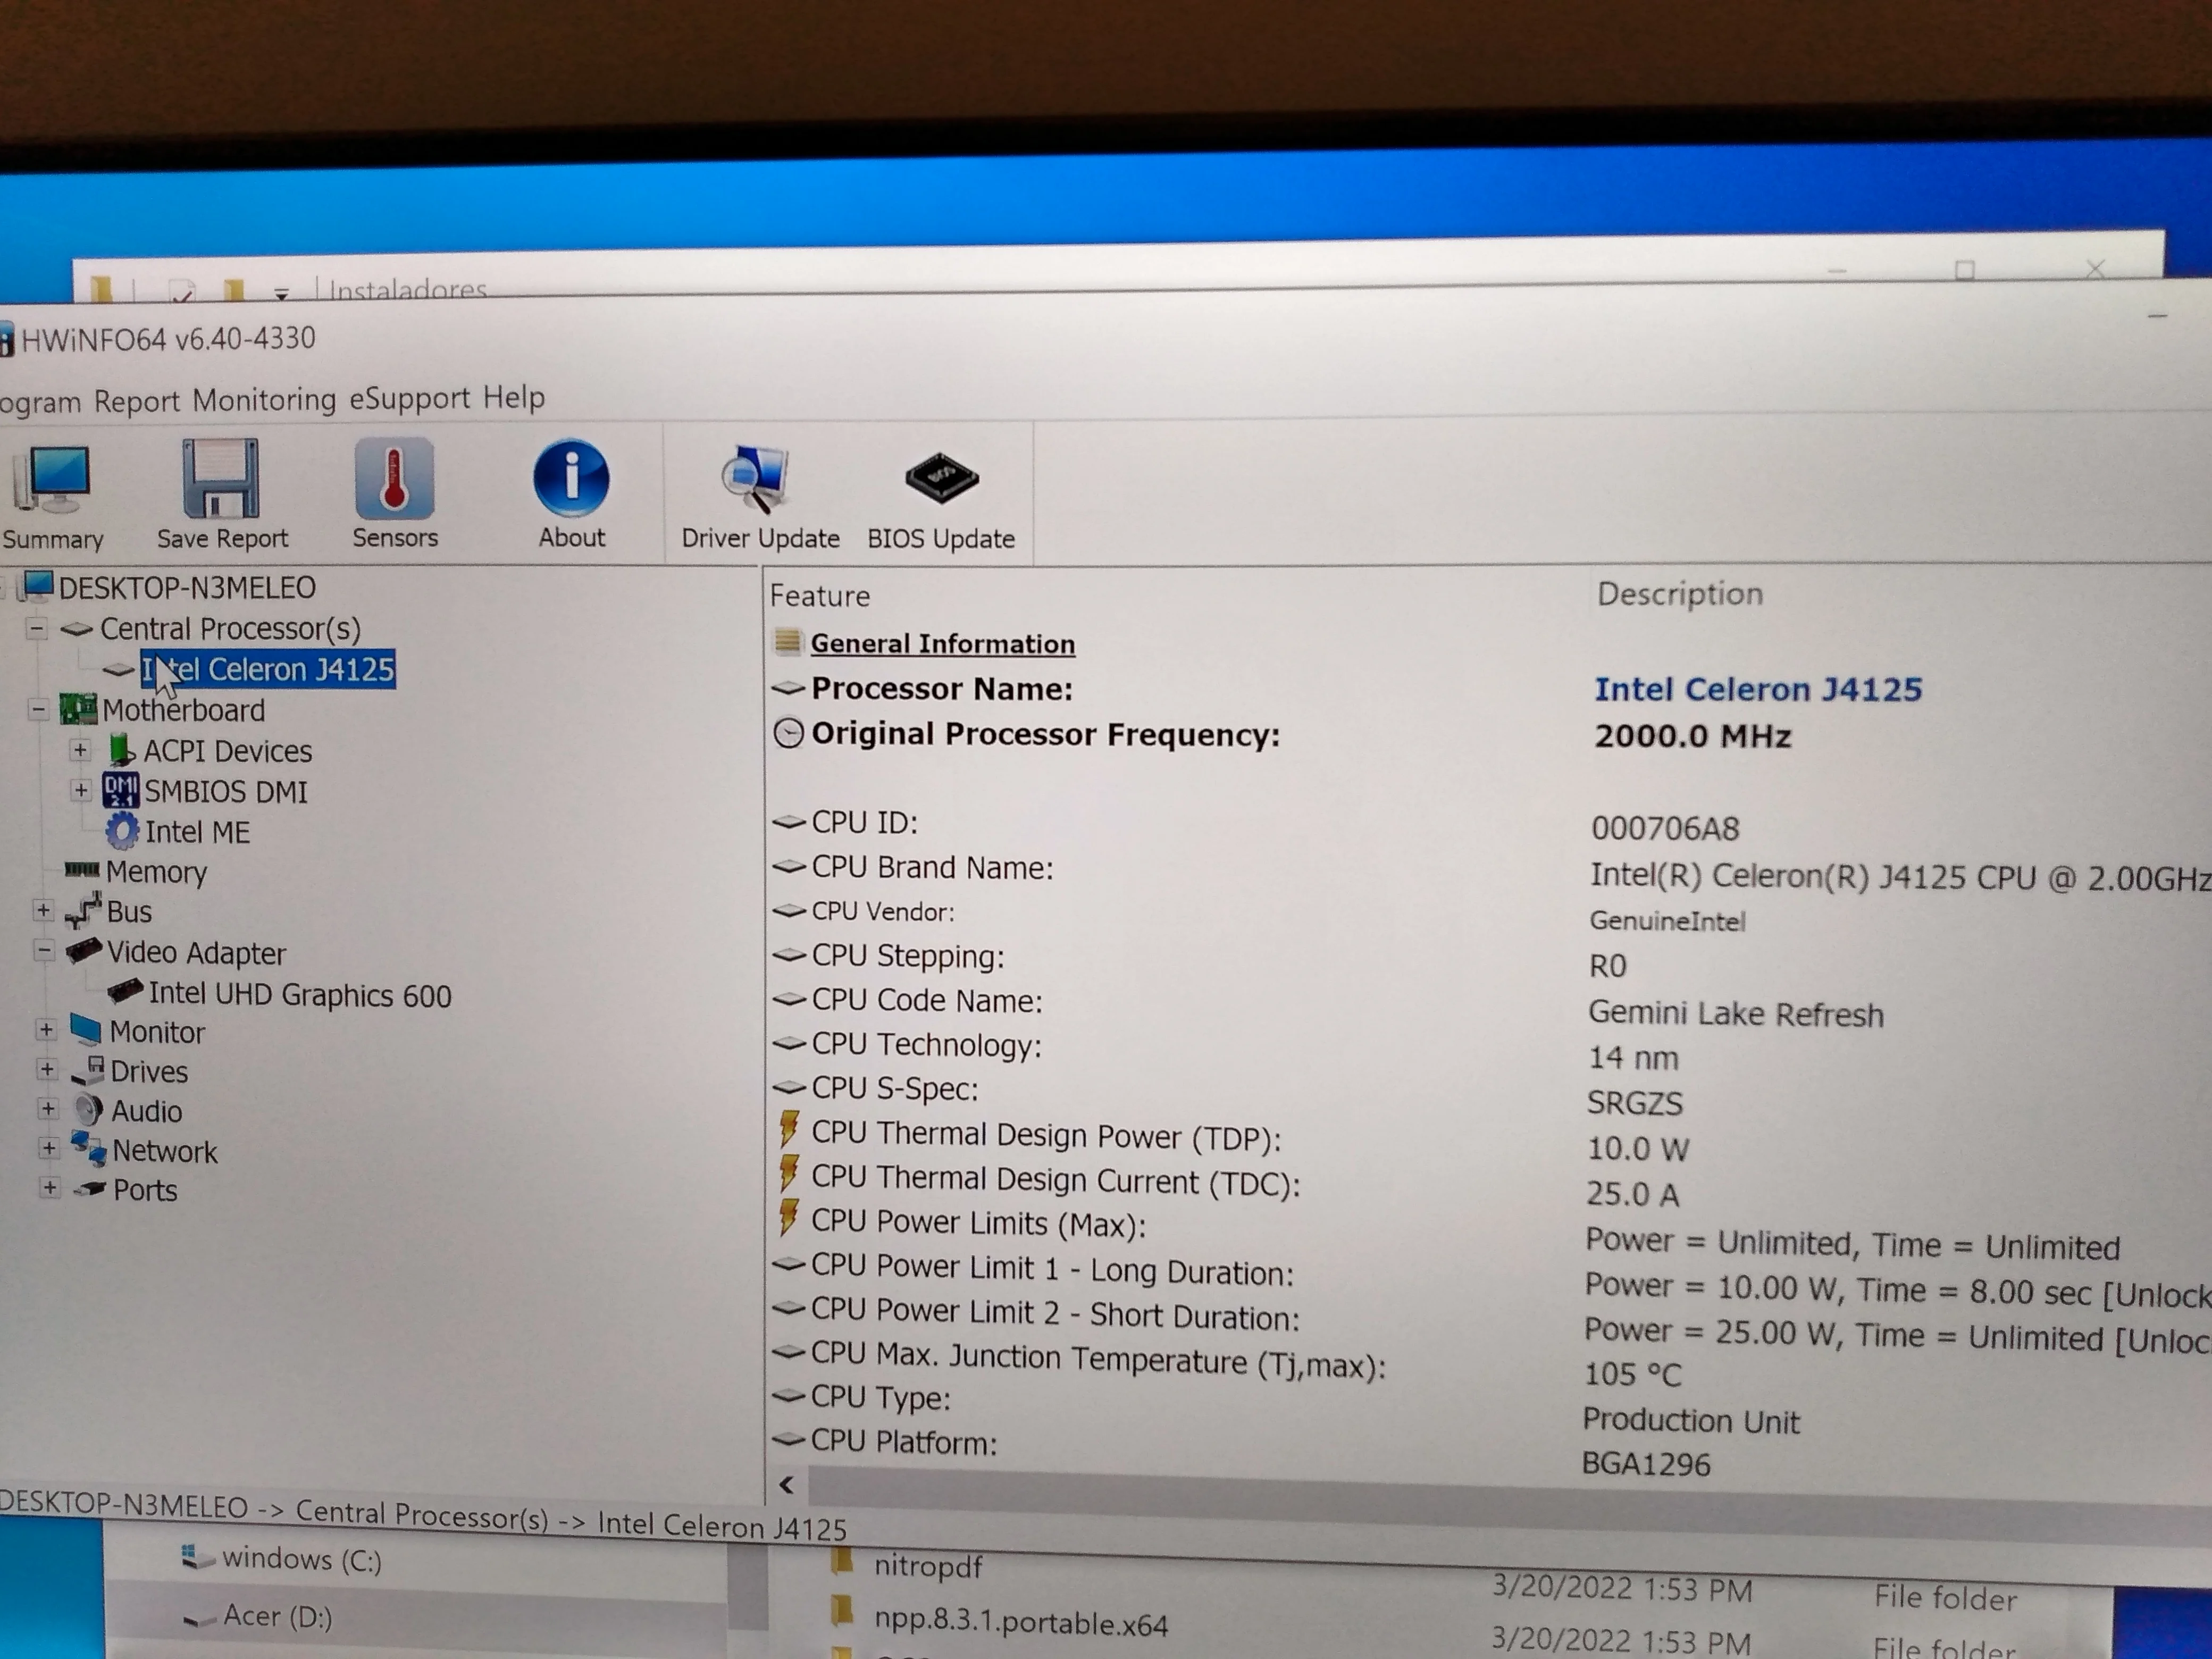Click the General Information heading link
2212x1659 pixels.
942,644
